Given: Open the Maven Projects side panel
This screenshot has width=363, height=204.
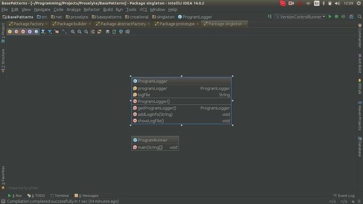Looking at the screenshot, I should (360, 116).
